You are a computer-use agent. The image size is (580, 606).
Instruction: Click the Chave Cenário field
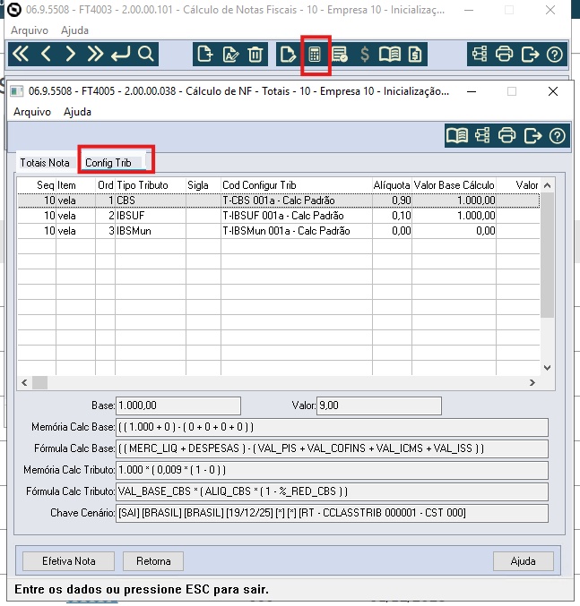(x=332, y=513)
